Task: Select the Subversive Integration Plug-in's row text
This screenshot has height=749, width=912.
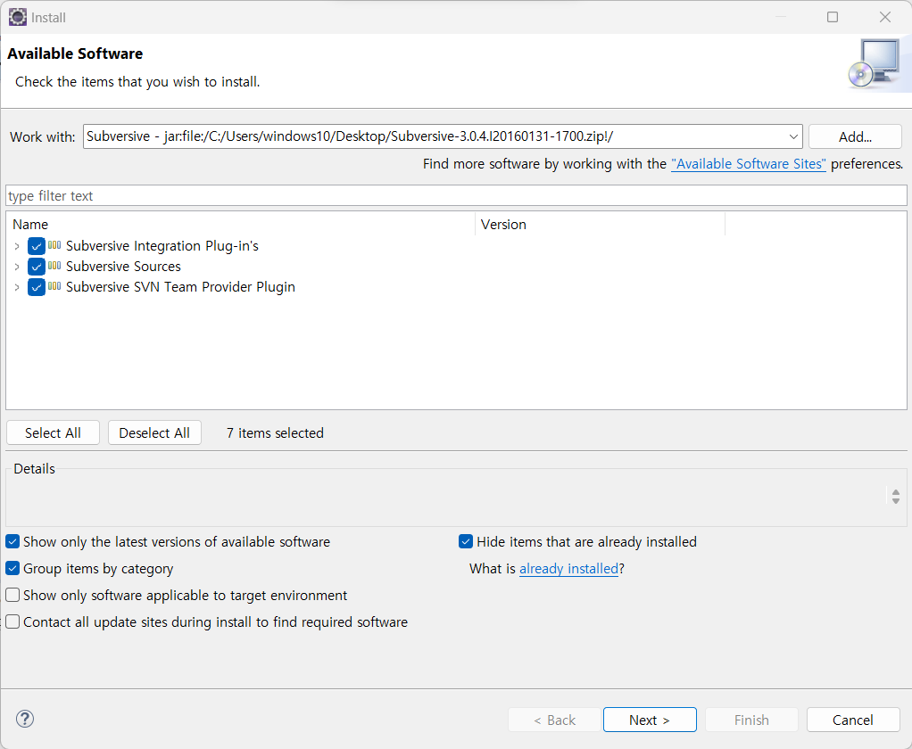Action: (x=162, y=246)
